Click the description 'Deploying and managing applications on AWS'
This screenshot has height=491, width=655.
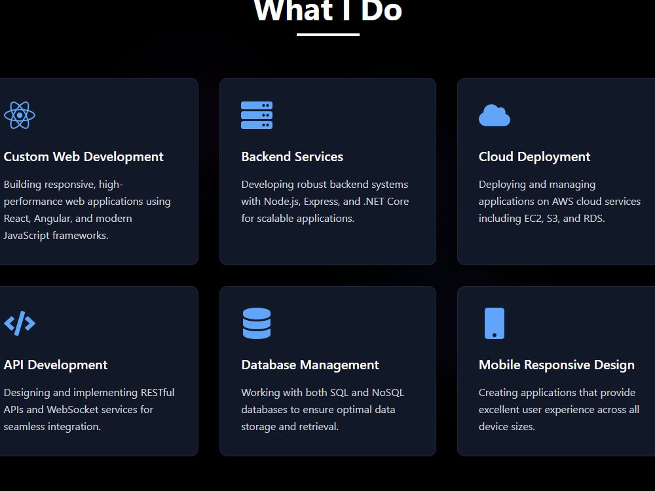(x=560, y=201)
